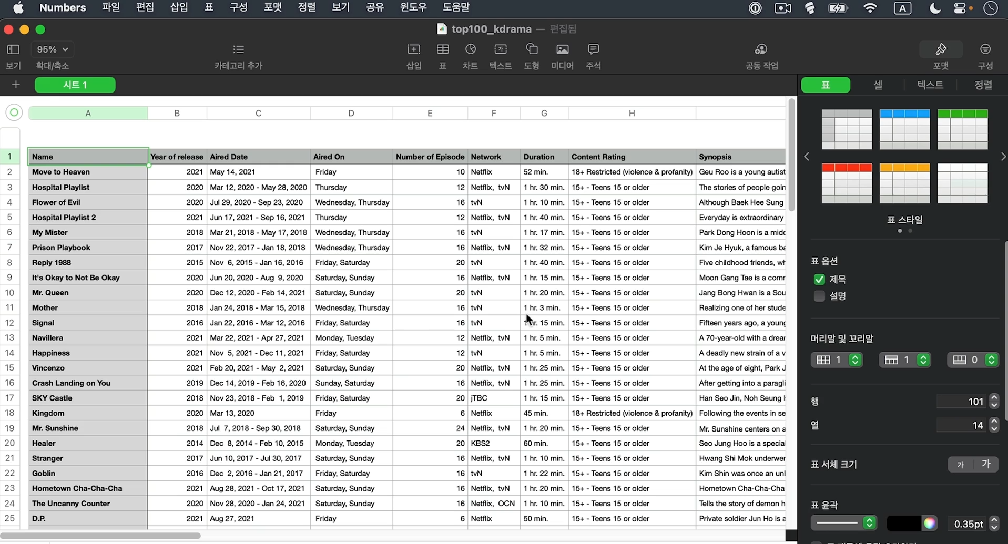Toggle the Format paintbrush inspector
Screen dimensions: 1008x544
pos(941,49)
